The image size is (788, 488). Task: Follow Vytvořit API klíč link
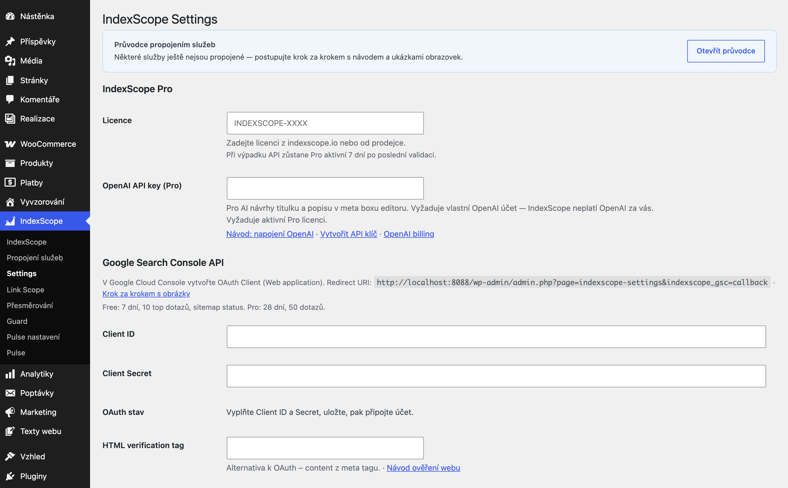point(348,234)
